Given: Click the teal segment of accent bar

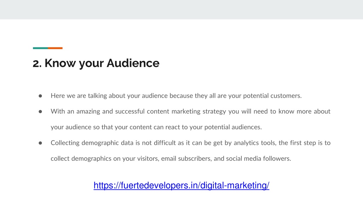Looking at the screenshot, I should pos(40,48).
